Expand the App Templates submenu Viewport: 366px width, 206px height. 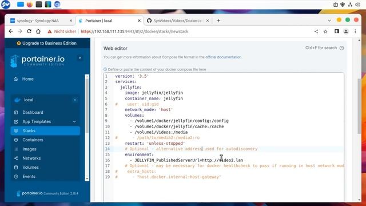[74, 122]
